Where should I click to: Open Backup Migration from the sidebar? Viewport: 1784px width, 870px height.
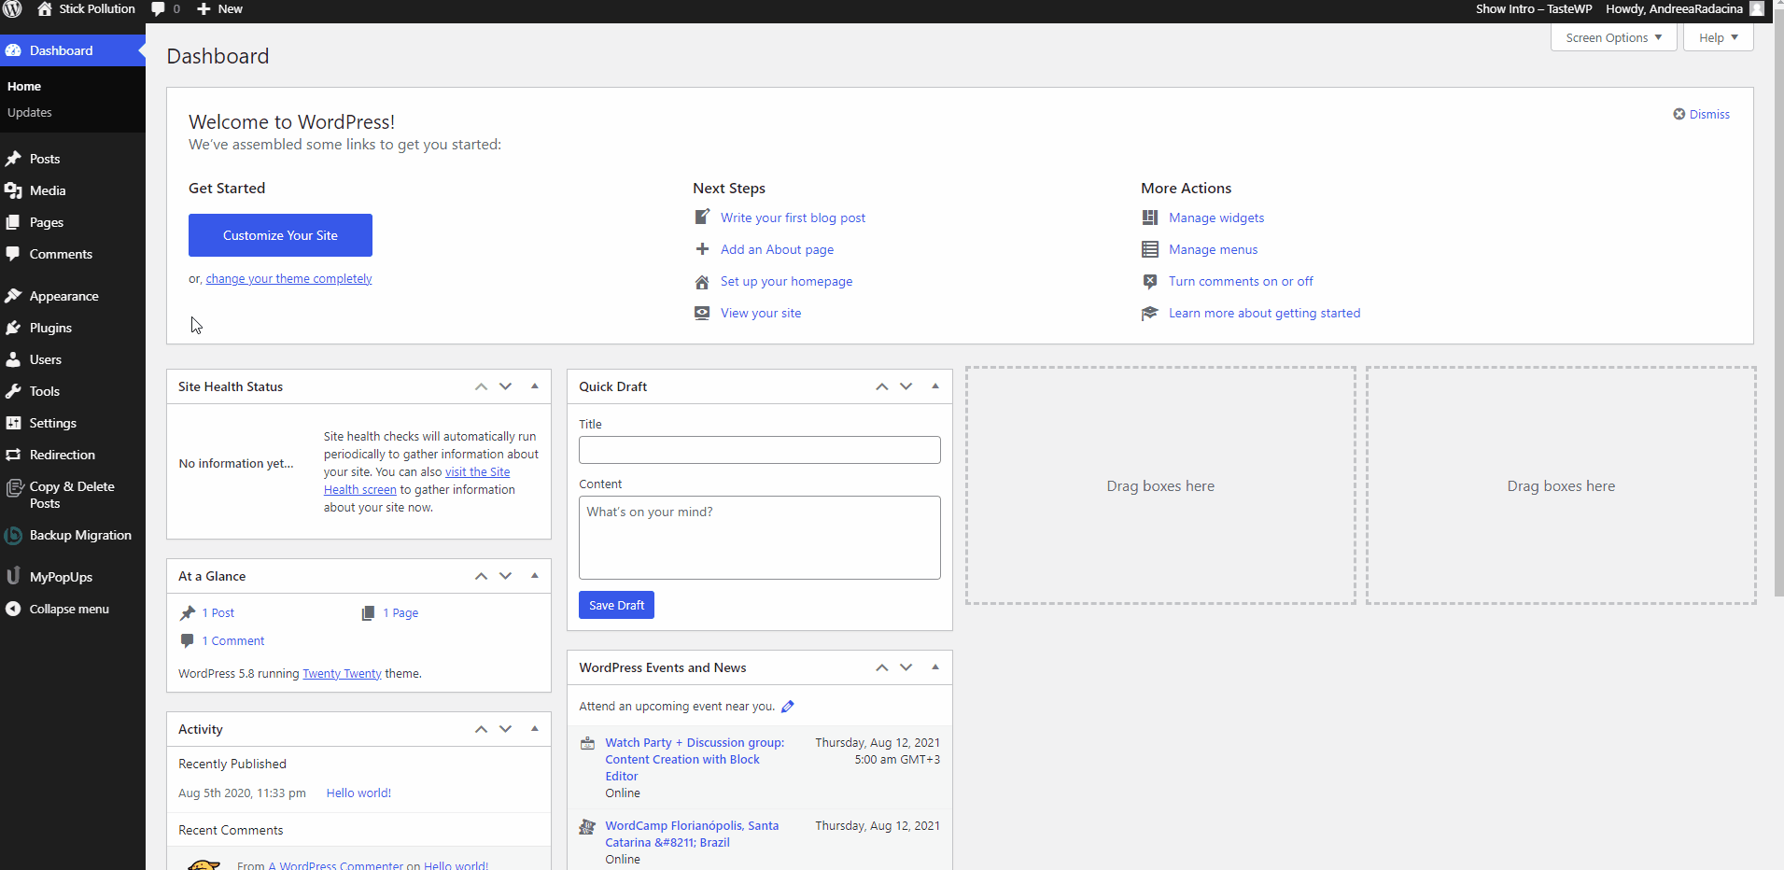(x=79, y=535)
